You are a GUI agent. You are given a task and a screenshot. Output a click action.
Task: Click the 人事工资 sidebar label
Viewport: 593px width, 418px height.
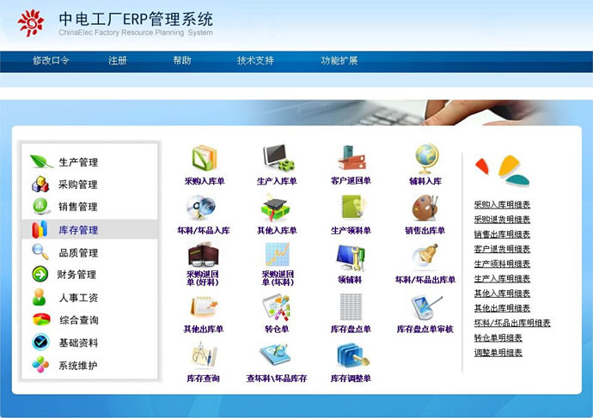78,298
